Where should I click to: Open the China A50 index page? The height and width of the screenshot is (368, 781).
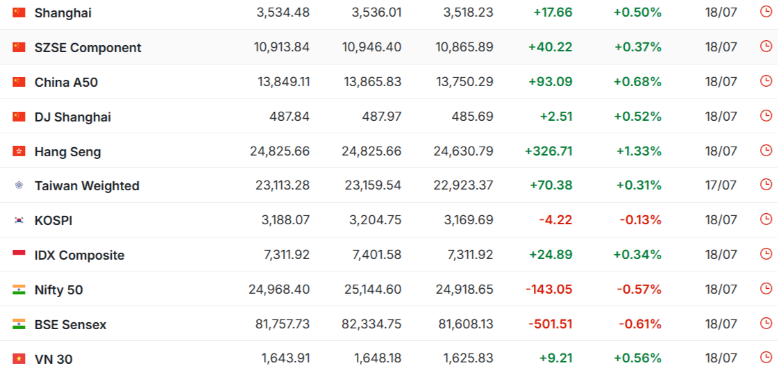tap(66, 82)
